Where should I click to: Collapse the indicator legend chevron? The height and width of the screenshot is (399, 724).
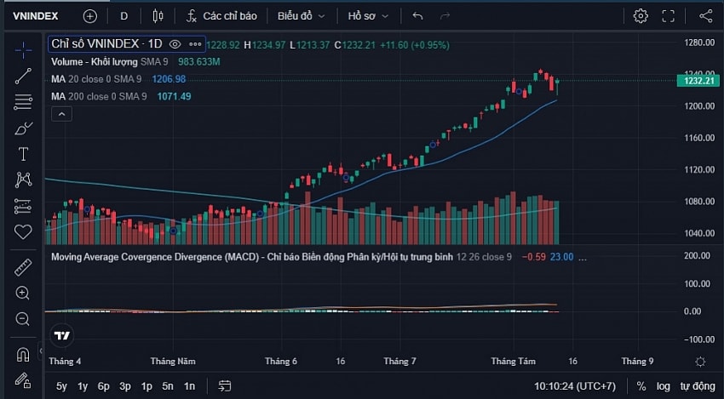coord(62,113)
